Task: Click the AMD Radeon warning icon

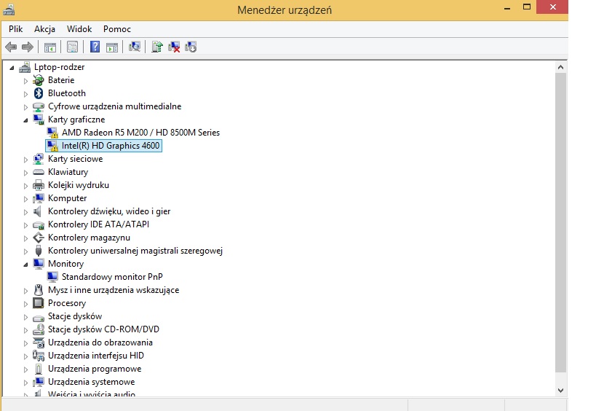Action: [52, 133]
